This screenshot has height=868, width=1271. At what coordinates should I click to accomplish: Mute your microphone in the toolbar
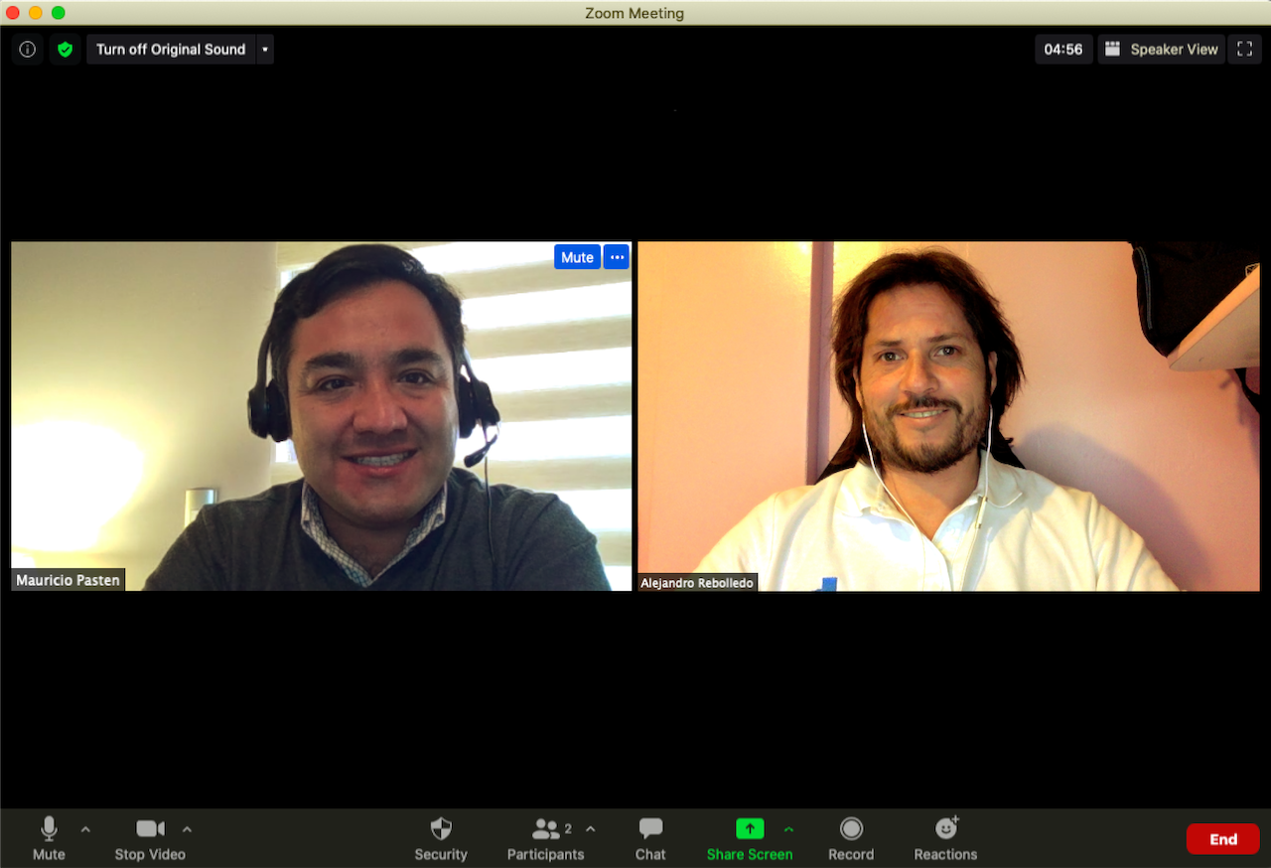(49, 838)
